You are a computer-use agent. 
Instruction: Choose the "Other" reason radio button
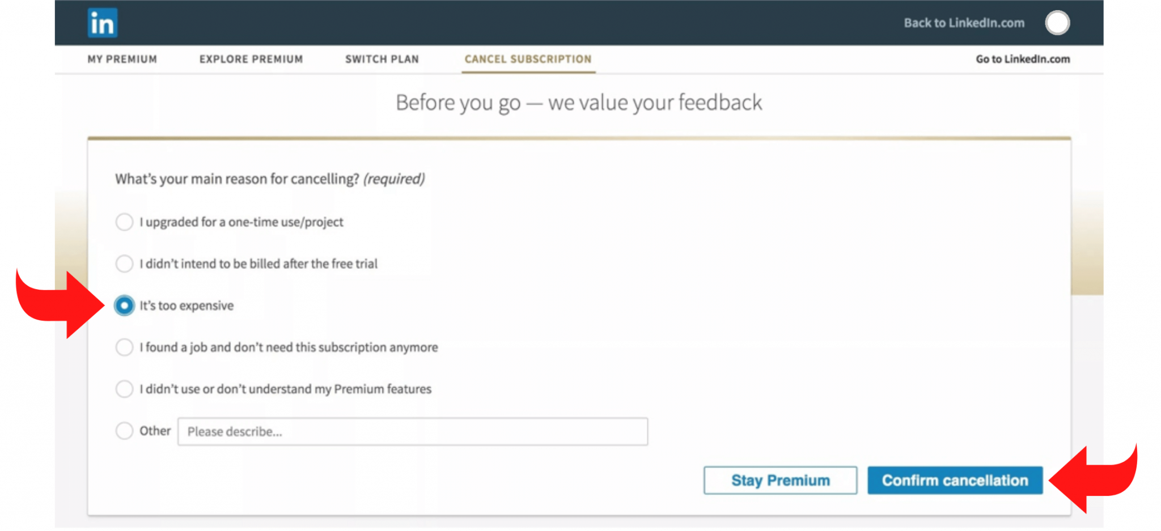[124, 431]
